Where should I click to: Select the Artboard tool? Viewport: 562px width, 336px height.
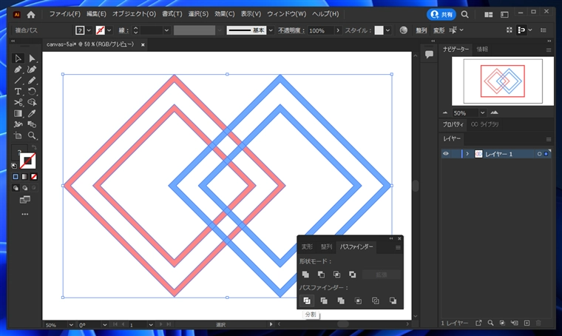(x=18, y=136)
